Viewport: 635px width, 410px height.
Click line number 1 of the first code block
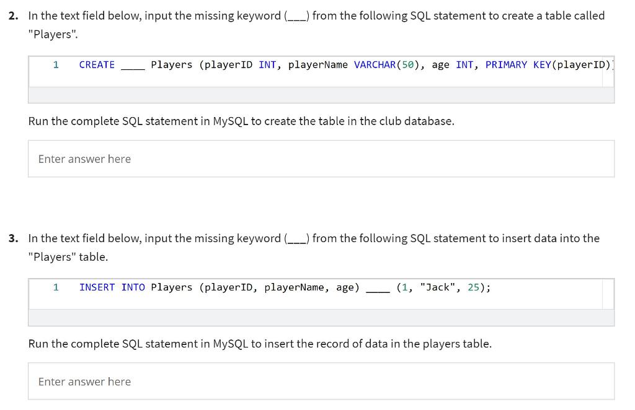(56, 64)
